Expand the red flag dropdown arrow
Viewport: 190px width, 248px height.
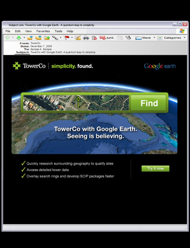(x=72, y=37)
